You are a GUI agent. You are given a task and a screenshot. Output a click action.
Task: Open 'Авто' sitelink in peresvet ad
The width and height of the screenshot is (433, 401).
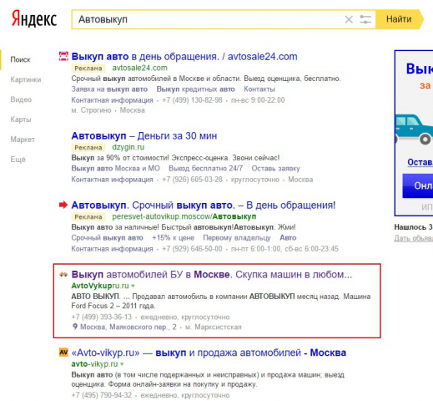pos(288,238)
